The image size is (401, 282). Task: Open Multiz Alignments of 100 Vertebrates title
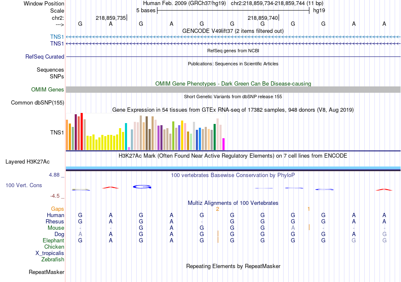point(233,203)
